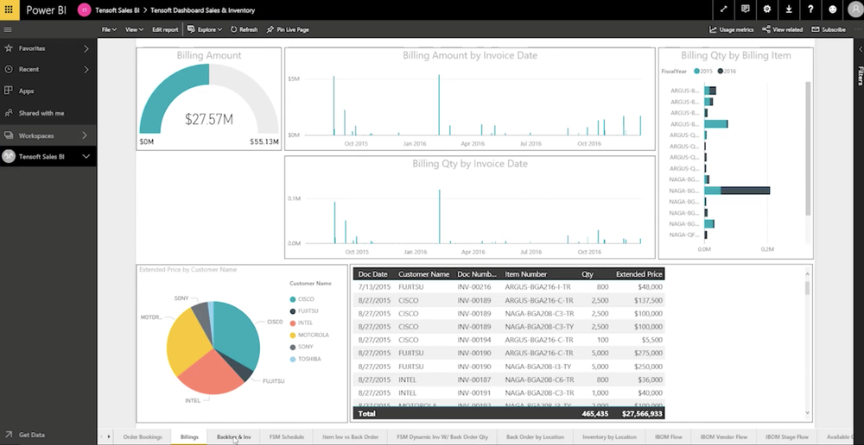The width and height of the screenshot is (864, 445).
Task: Open the View dropdown menu
Action: pyautogui.click(x=134, y=29)
